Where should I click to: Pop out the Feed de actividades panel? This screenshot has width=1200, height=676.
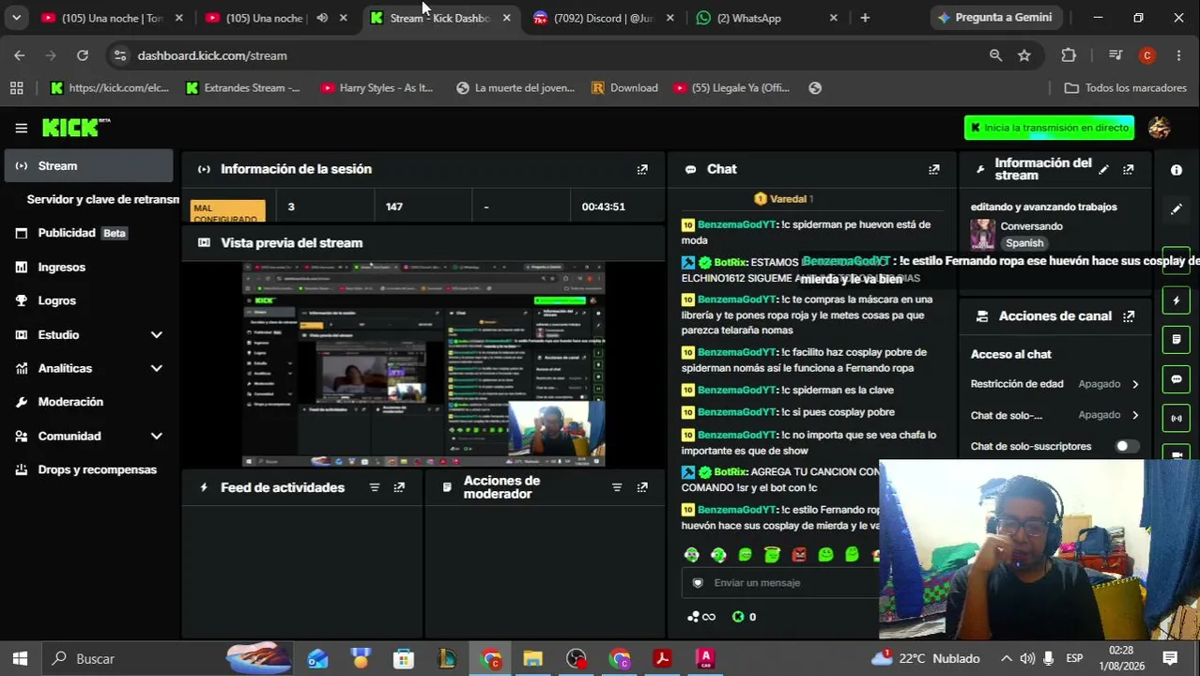(x=399, y=487)
